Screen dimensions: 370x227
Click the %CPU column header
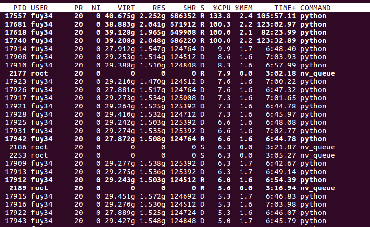click(222, 8)
